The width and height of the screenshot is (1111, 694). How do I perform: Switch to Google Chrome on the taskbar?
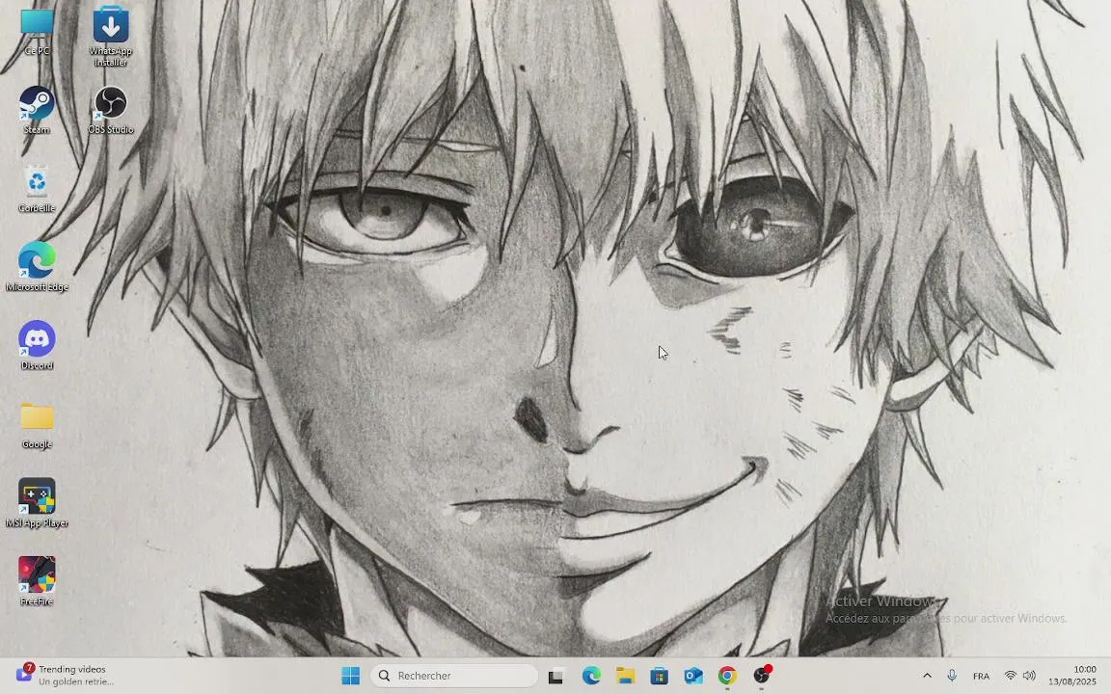coord(727,676)
